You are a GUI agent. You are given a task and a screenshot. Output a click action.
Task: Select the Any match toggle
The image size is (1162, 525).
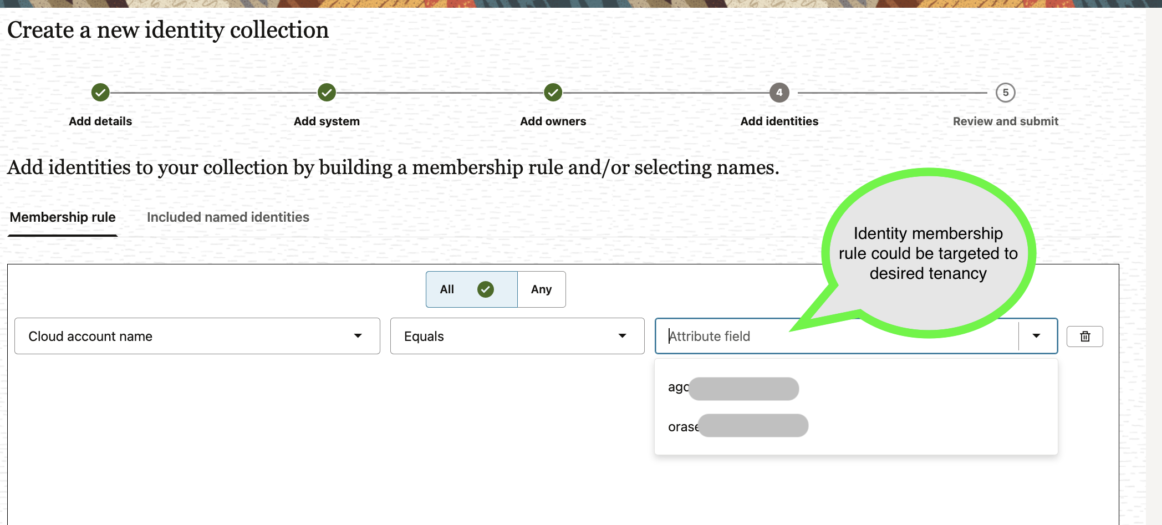[x=541, y=289]
